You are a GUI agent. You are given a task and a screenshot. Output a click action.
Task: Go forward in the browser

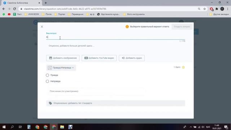[x=9, y=9]
